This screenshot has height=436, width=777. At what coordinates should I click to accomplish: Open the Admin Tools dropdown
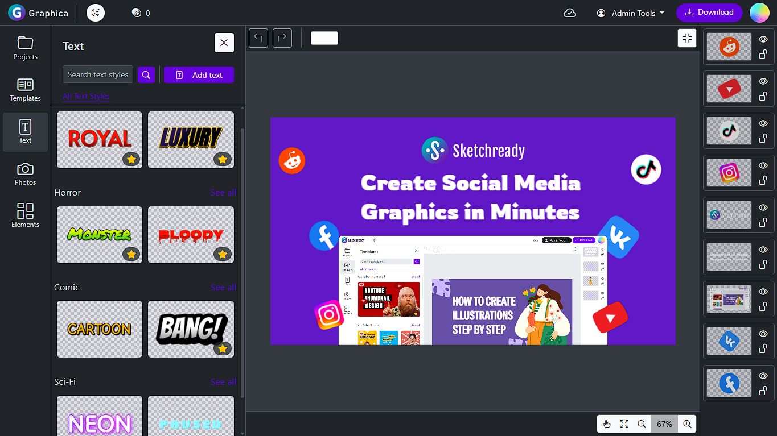coord(630,13)
